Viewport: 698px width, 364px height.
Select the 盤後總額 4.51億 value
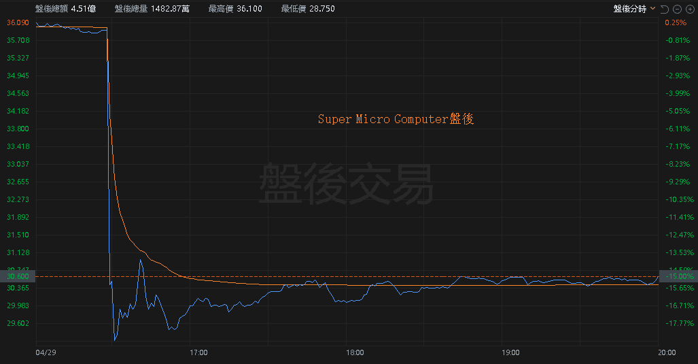point(65,9)
